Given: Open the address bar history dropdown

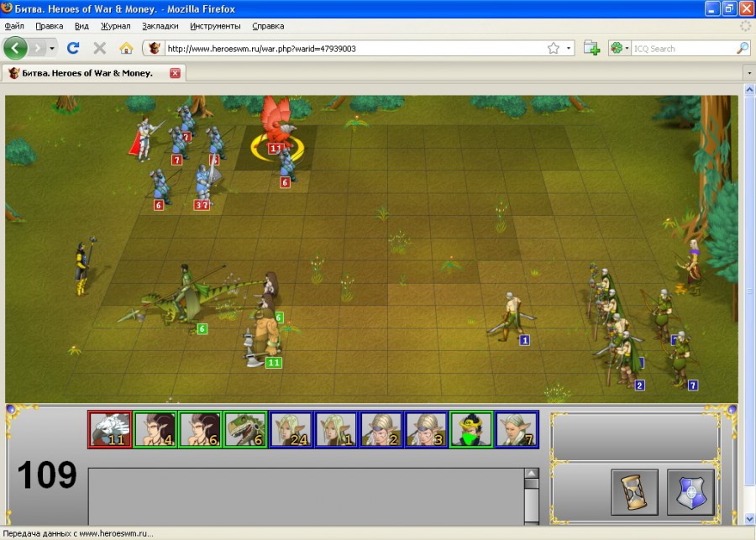Looking at the screenshot, I should pyautogui.click(x=569, y=48).
